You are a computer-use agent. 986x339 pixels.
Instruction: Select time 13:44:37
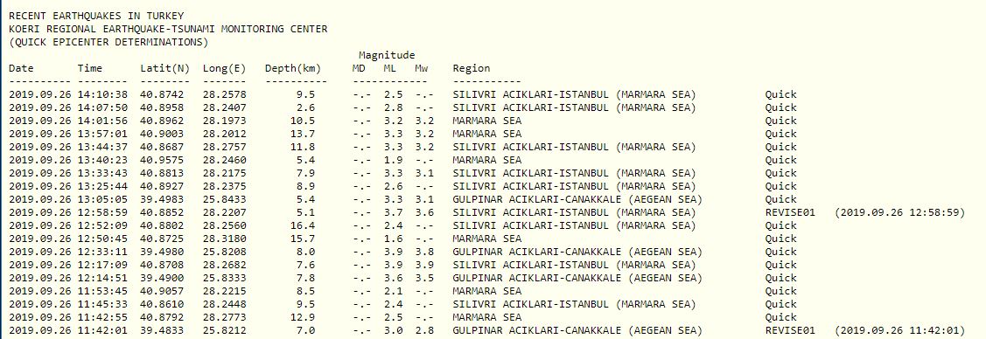(102, 147)
